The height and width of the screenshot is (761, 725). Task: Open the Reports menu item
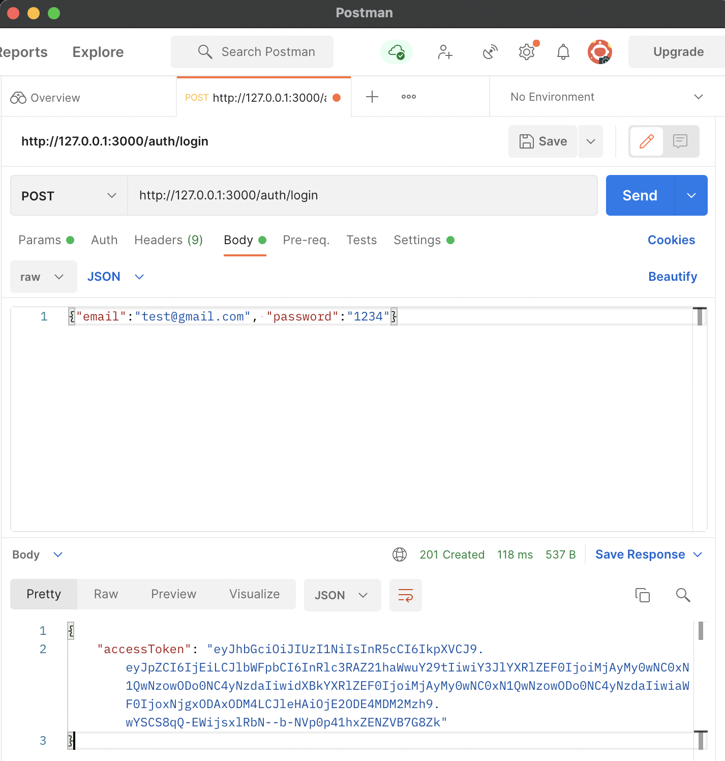(23, 52)
